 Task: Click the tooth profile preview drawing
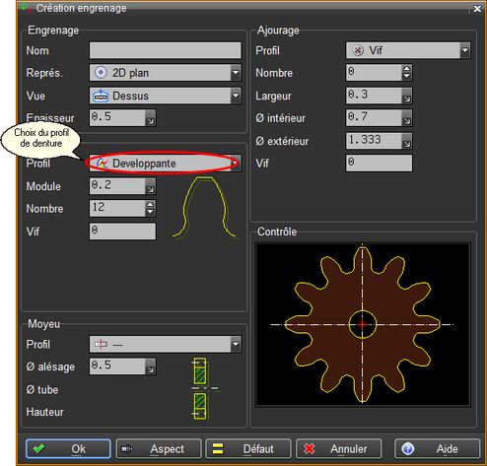point(205,207)
